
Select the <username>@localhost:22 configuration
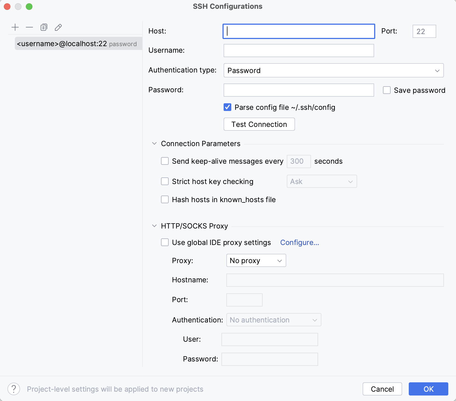[x=77, y=44]
